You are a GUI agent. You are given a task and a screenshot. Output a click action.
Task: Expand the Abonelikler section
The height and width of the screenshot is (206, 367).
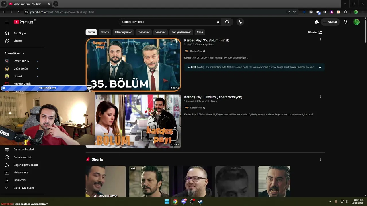coord(14,54)
